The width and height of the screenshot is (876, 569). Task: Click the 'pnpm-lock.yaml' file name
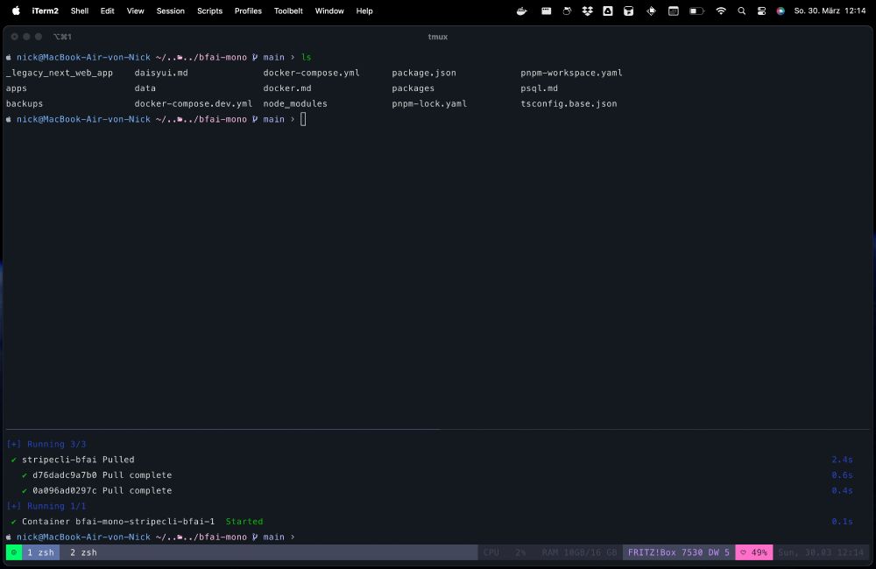click(x=429, y=104)
